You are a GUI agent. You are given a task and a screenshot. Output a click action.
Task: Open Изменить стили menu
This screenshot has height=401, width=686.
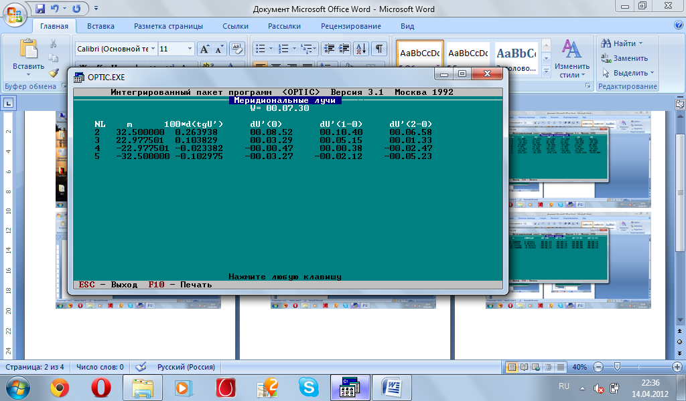point(572,59)
